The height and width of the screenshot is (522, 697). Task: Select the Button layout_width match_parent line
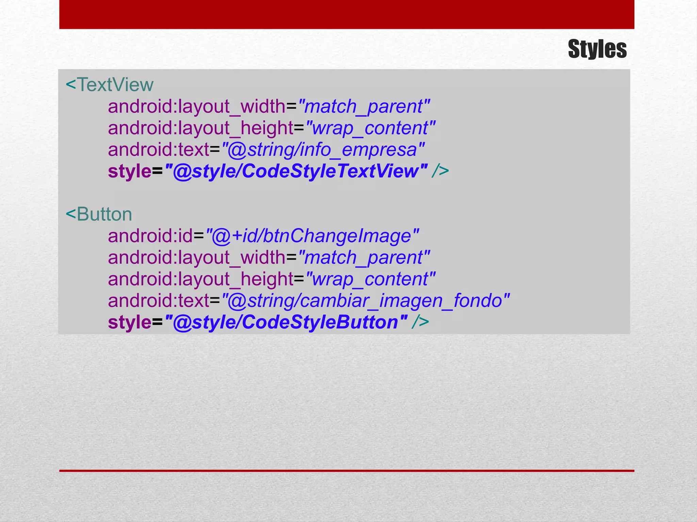(x=269, y=258)
